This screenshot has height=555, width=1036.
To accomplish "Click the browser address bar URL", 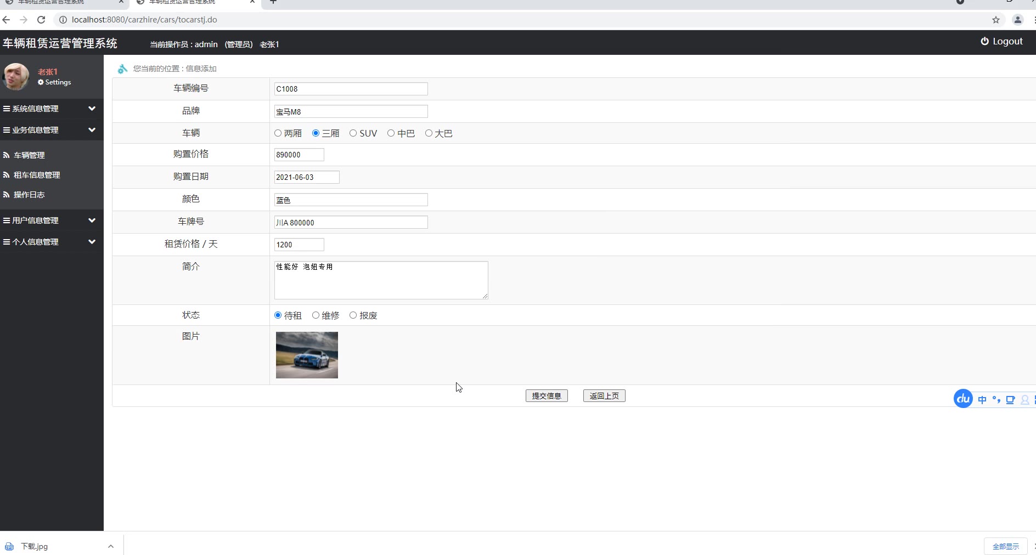I will [144, 20].
